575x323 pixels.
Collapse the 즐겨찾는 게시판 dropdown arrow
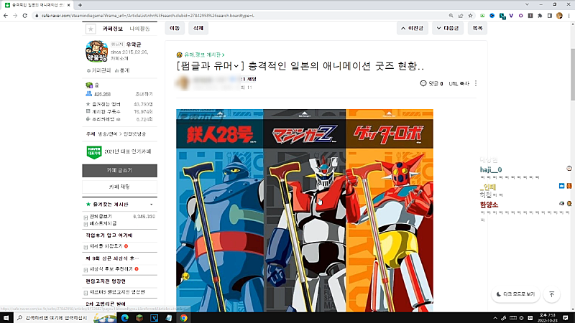[152, 205]
